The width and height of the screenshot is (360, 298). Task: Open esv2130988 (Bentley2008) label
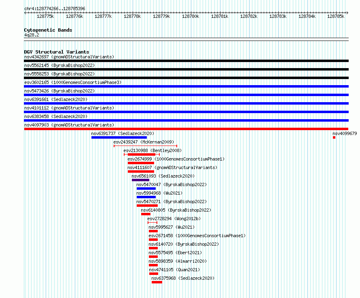pos(152,150)
